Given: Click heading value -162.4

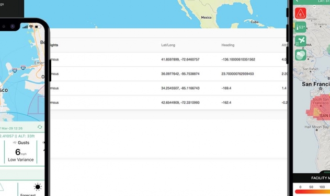Looking at the screenshot, I should (x=226, y=103).
